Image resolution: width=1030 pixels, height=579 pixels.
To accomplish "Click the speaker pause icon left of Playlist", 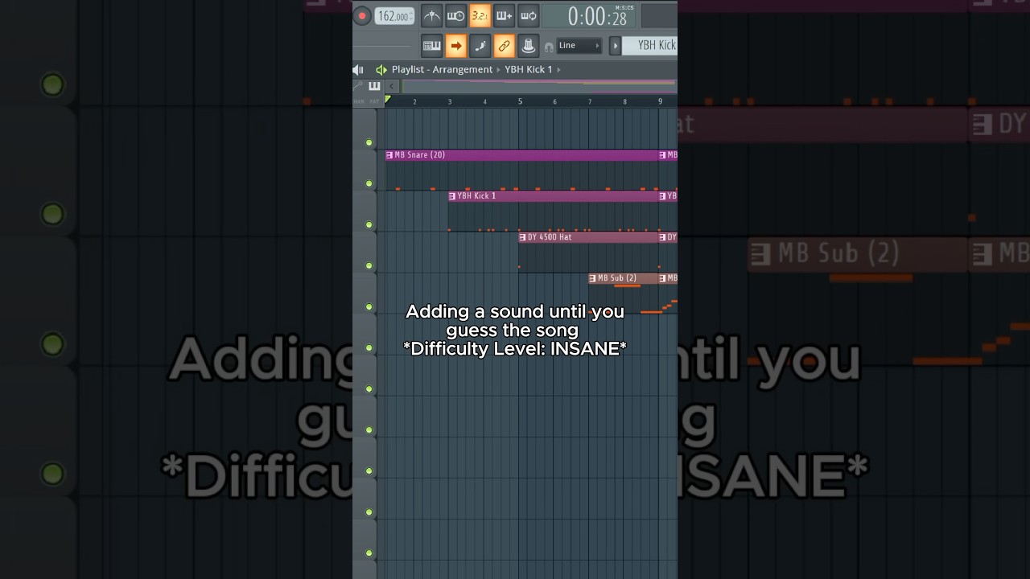I will [358, 70].
